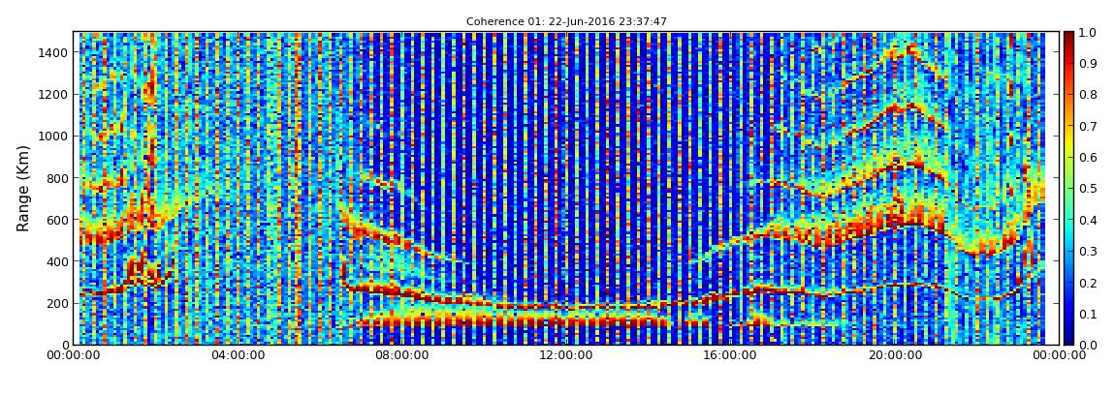
Task: Click the colorbar 0.1 tick label
Action: 1087,313
